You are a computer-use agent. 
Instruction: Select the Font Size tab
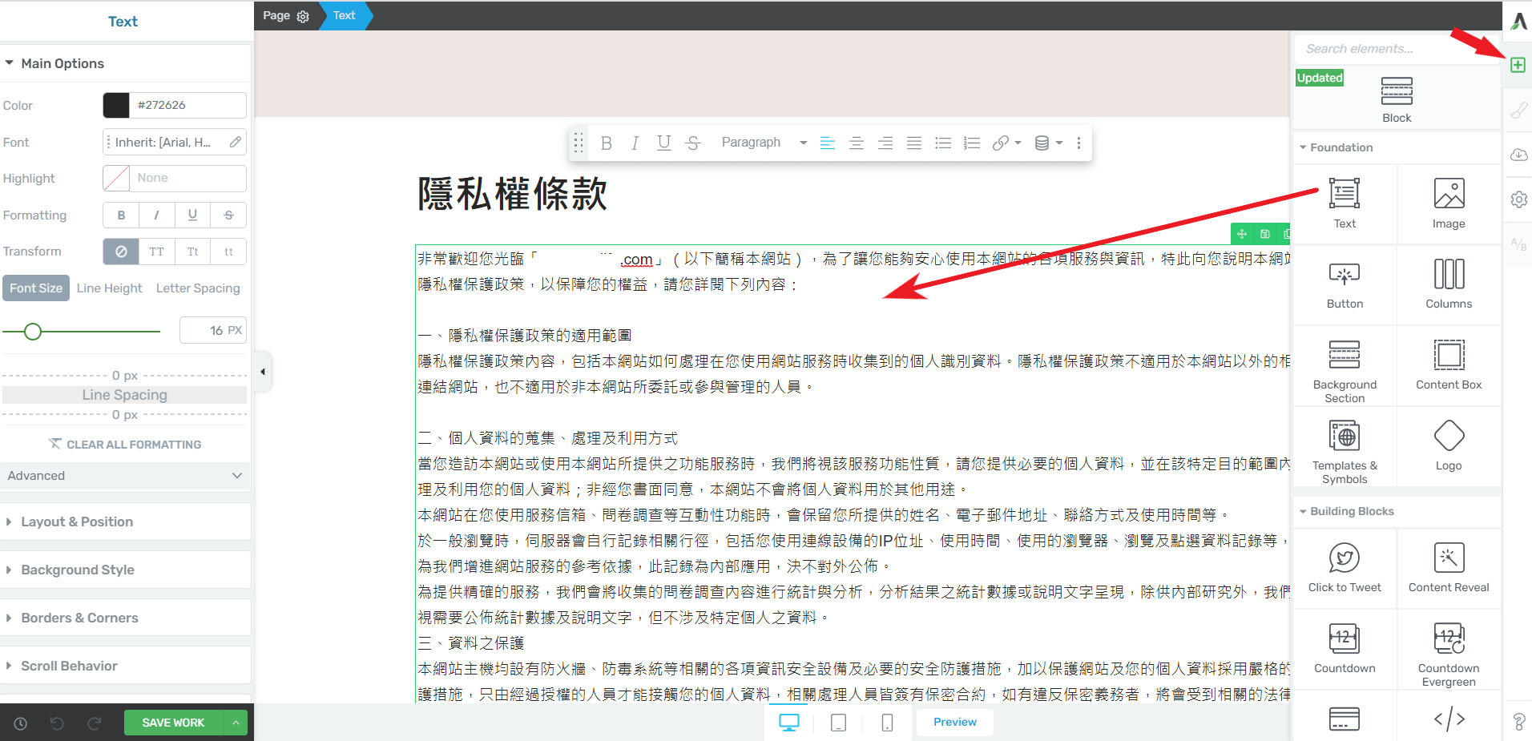point(36,288)
